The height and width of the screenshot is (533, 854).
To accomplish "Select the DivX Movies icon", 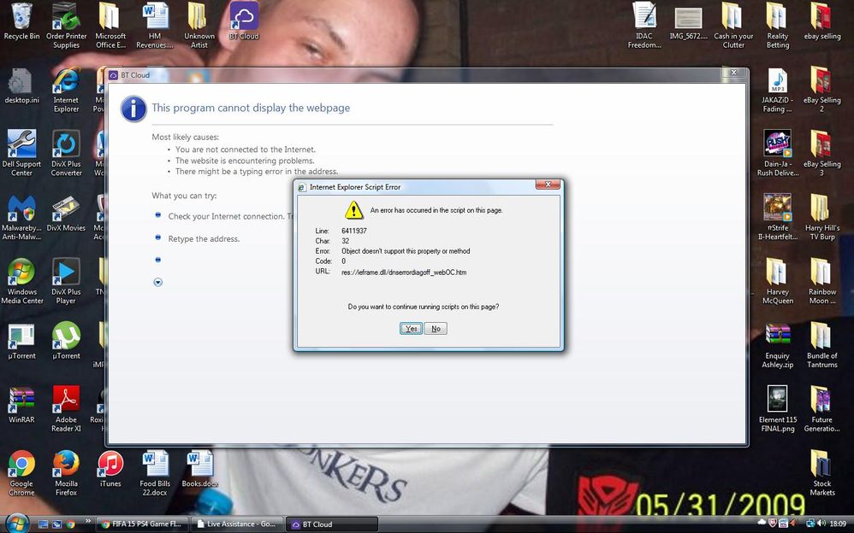I will coord(67,214).
